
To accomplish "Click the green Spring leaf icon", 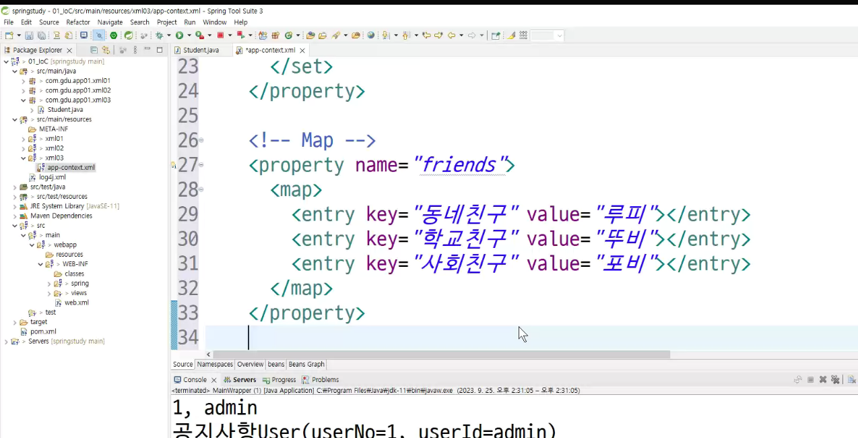I will tap(128, 35).
